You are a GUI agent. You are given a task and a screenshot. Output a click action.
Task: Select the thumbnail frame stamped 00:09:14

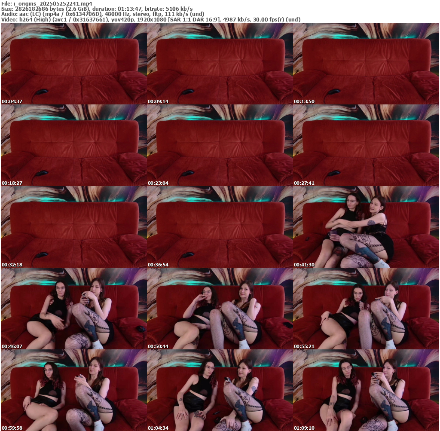click(x=220, y=64)
